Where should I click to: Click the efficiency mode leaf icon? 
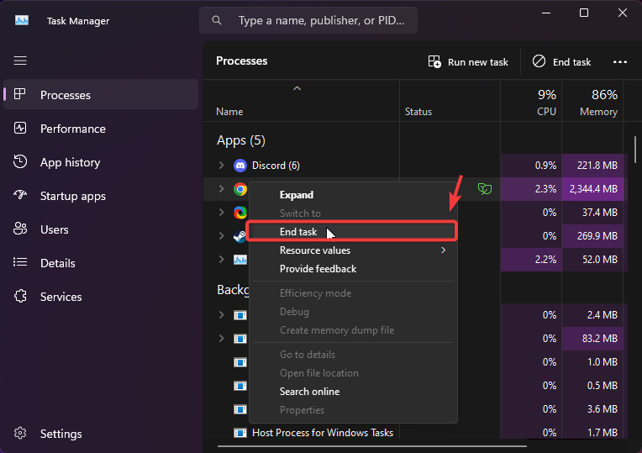[484, 189]
